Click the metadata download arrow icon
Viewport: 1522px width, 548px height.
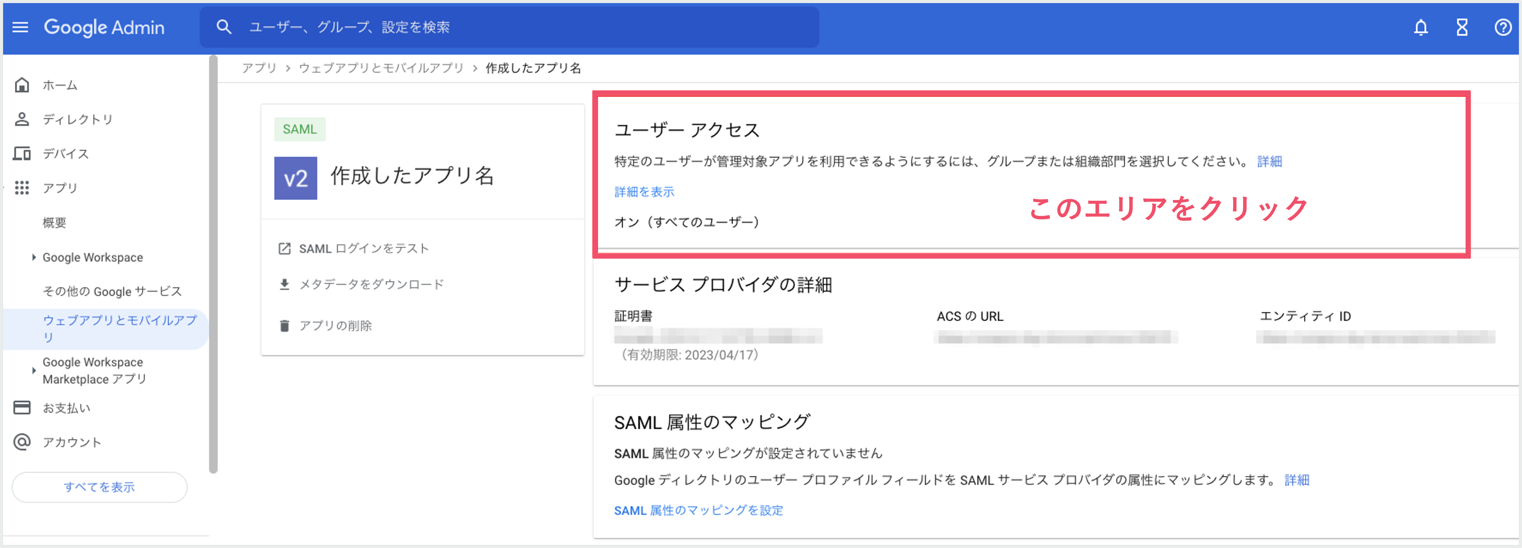pyautogui.click(x=284, y=285)
